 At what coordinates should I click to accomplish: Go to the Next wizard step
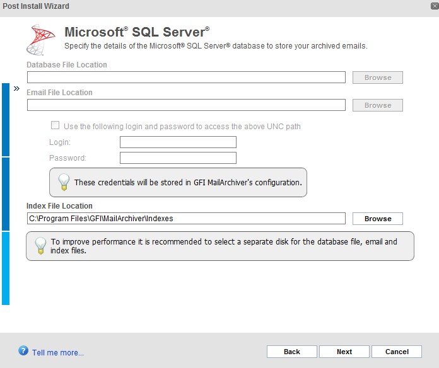tap(344, 352)
